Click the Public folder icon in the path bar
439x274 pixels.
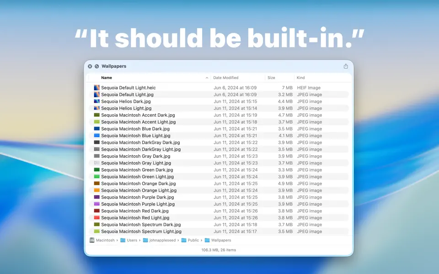[x=184, y=240]
